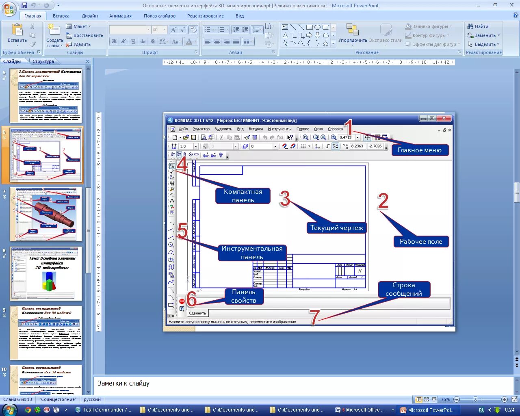Zoom in with plus button
This screenshot has width=520, height=416.
tap(504, 399)
